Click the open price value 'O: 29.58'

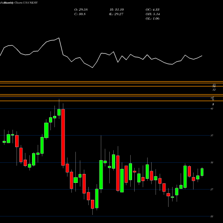pos(81,10)
